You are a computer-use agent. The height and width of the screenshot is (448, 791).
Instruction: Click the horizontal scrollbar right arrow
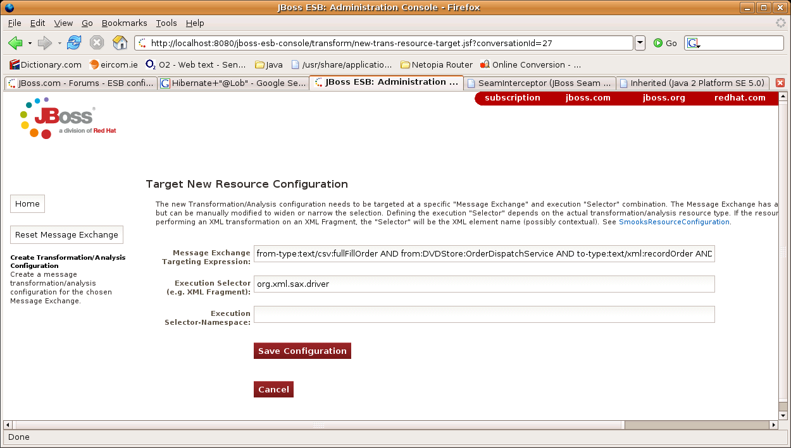click(x=773, y=425)
